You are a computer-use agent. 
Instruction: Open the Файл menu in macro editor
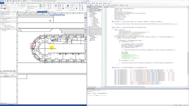coord(89,3)
